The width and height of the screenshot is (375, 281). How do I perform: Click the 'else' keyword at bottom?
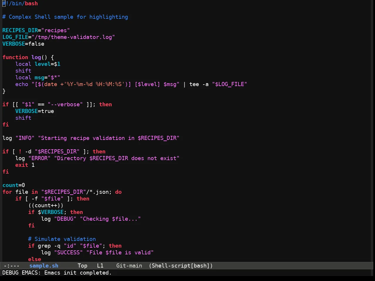tap(35, 259)
